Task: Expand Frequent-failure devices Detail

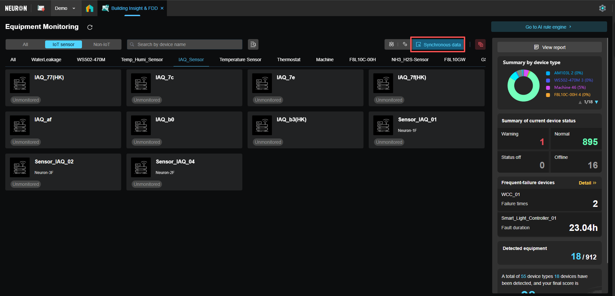Action: [x=587, y=183]
